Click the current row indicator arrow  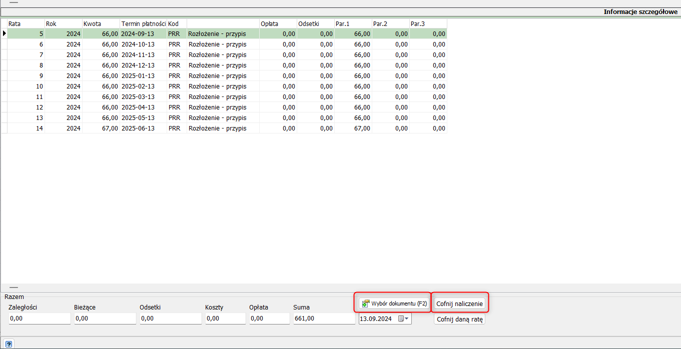point(5,34)
